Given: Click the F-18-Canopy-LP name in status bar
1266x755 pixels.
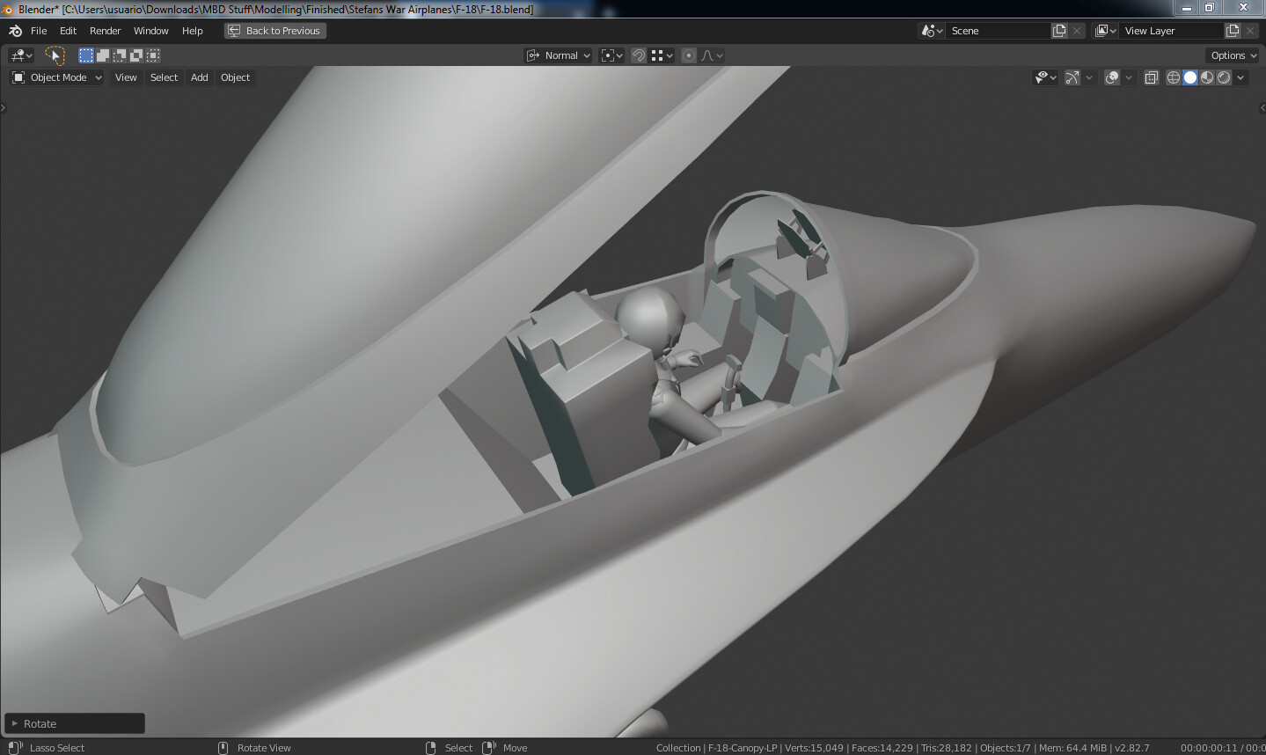Looking at the screenshot, I should (743, 748).
